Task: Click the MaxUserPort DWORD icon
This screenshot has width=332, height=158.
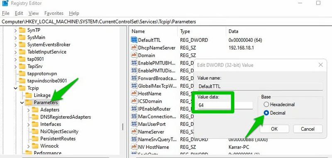Action: click(x=134, y=124)
